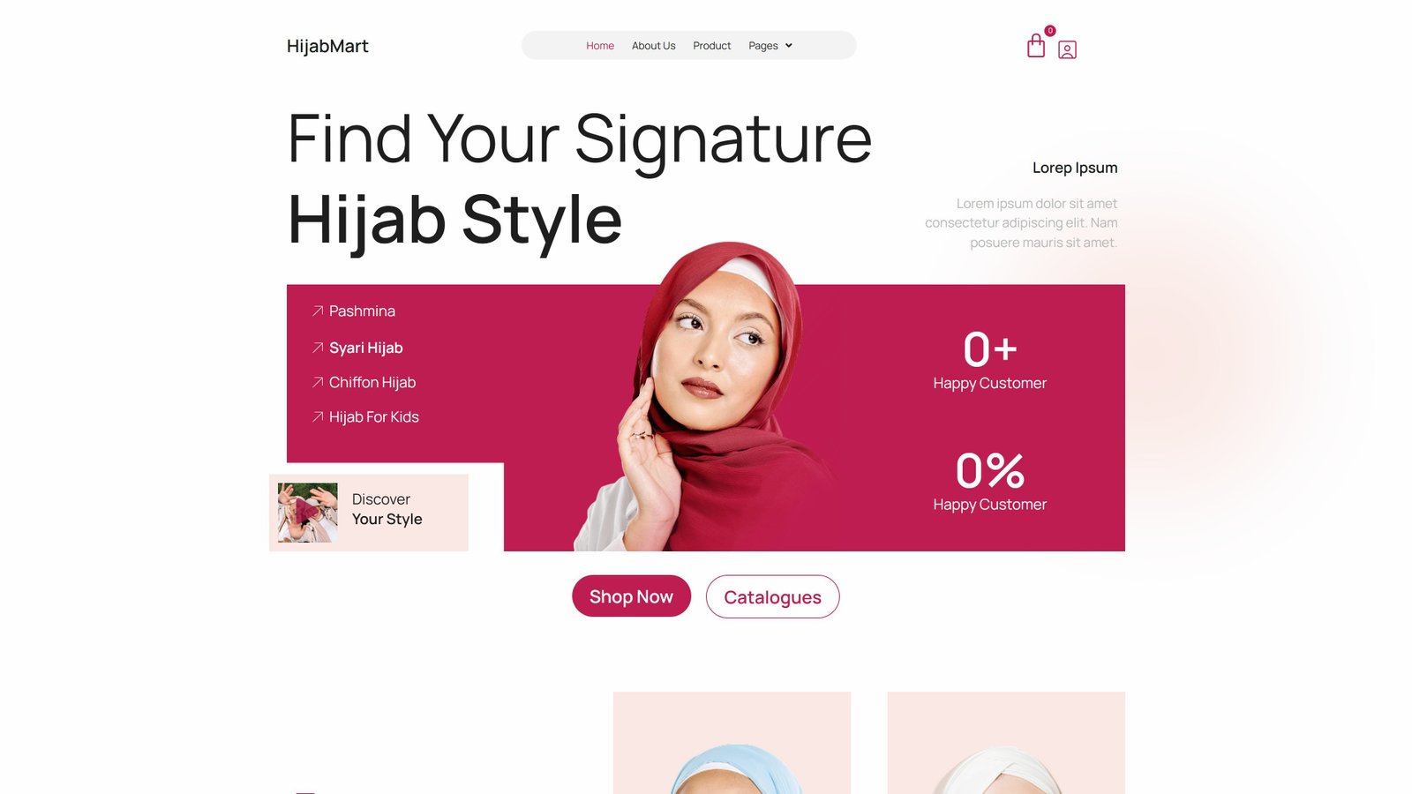Viewport: 1412px width, 794px height.
Task: Click the arrow icon beside Pashmina
Action: [318, 311]
